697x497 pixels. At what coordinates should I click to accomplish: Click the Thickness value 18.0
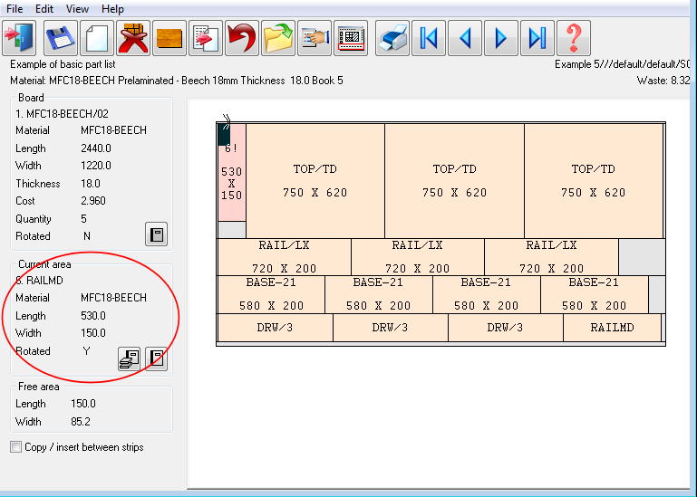click(91, 184)
